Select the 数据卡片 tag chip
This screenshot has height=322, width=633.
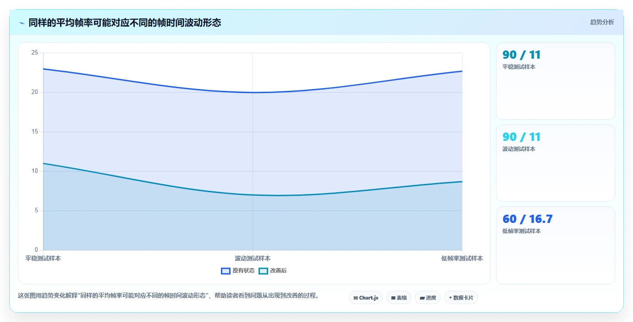point(461,298)
